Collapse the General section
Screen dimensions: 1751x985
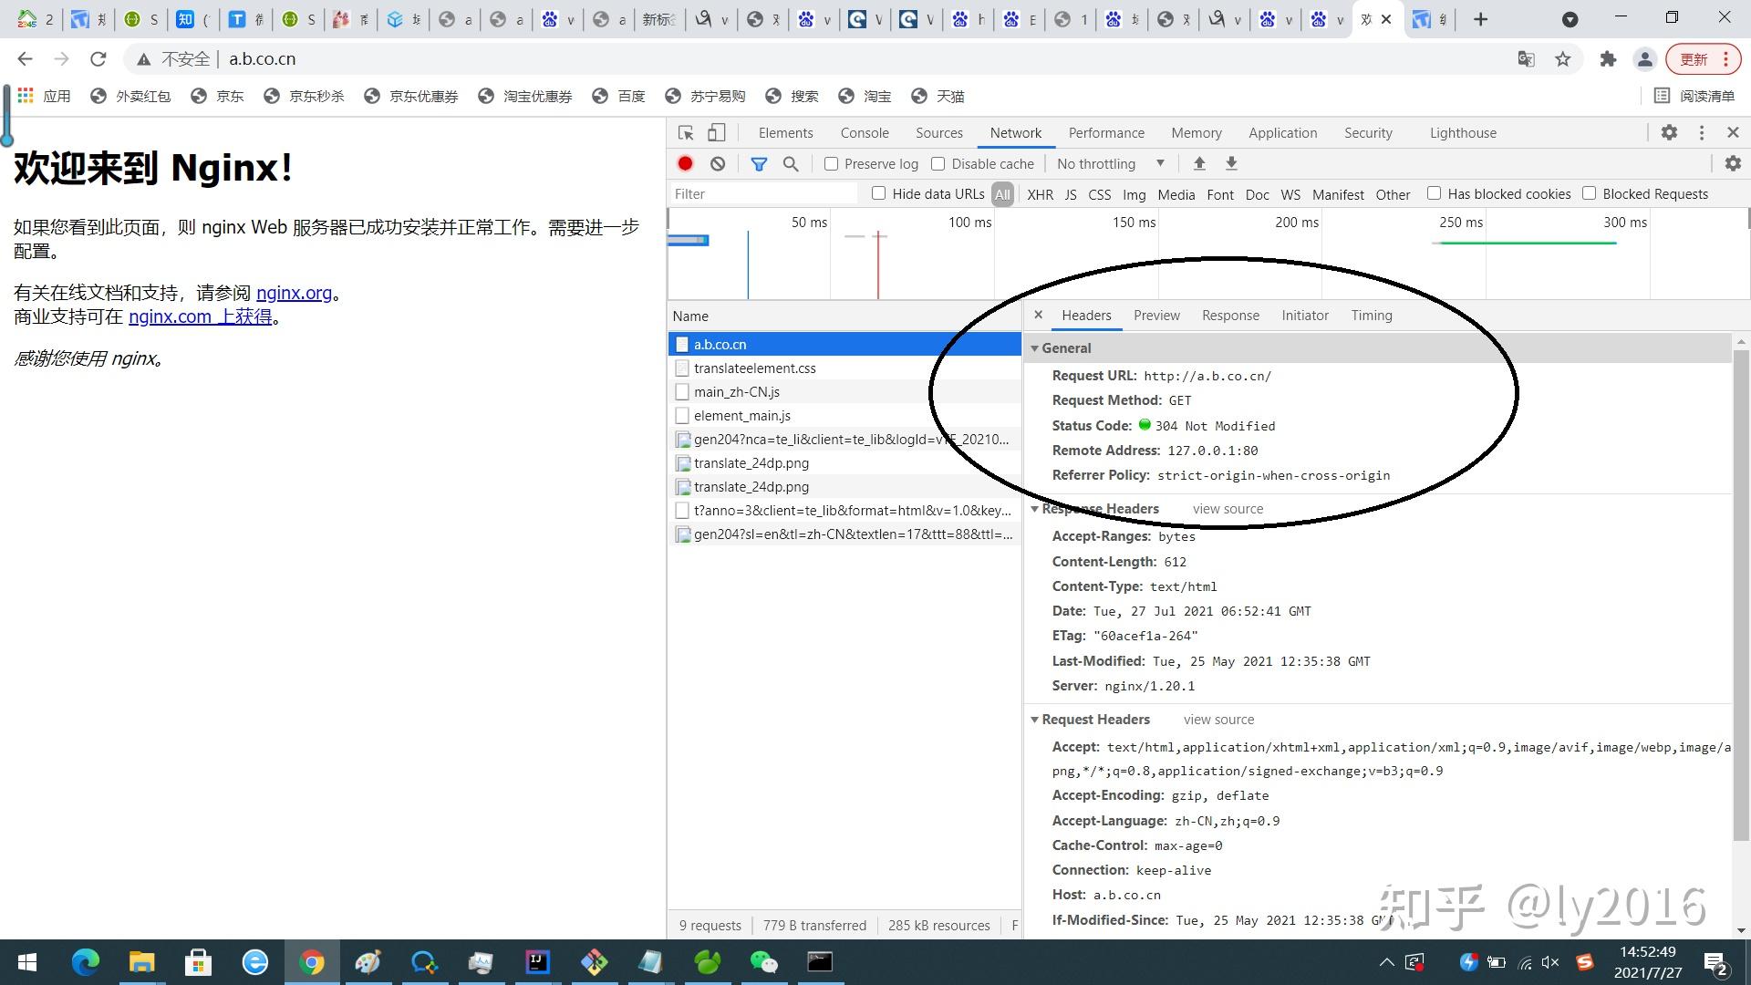[x=1035, y=347]
